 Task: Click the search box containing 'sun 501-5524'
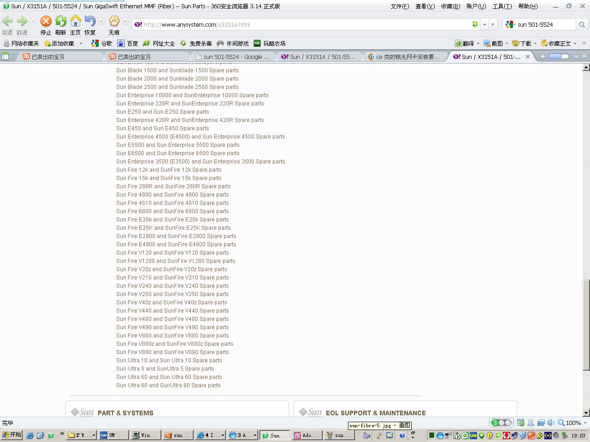tap(545, 24)
